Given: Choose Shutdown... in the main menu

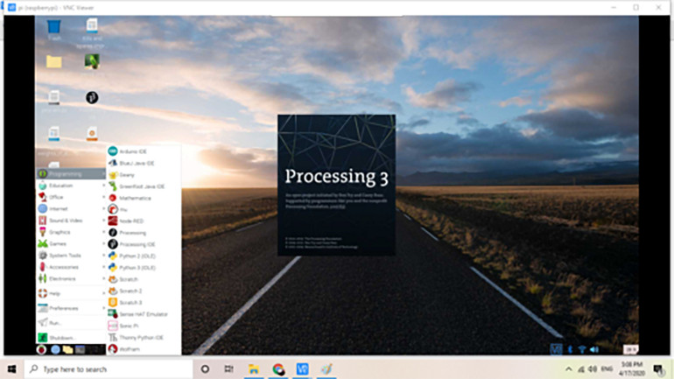Looking at the screenshot, I should pos(71,338).
